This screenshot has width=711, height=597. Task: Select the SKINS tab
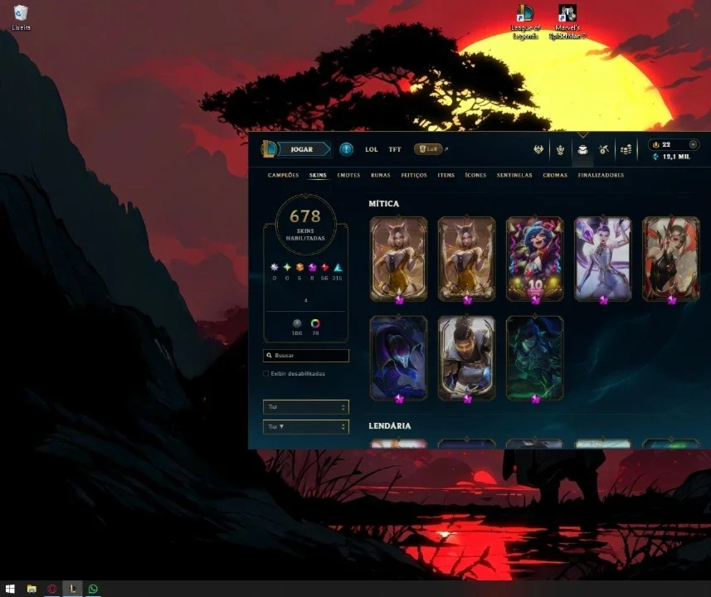click(x=318, y=175)
